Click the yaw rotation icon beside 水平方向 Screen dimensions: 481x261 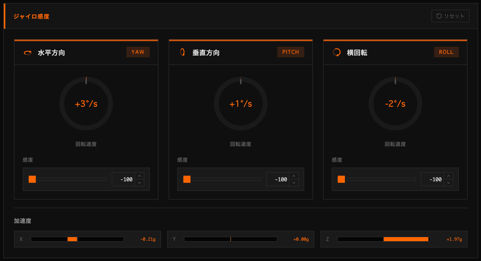click(28, 53)
